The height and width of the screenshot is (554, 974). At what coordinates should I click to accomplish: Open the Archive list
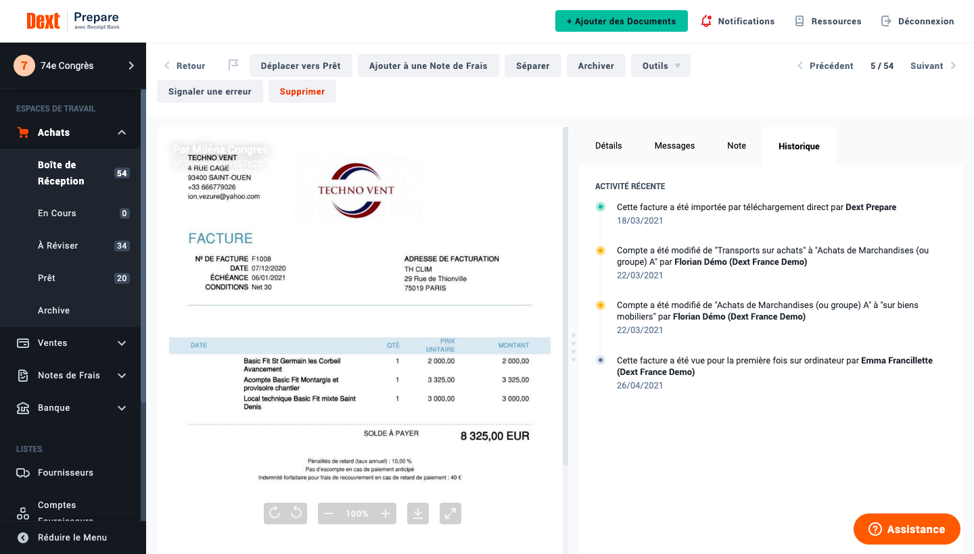(x=70, y=311)
